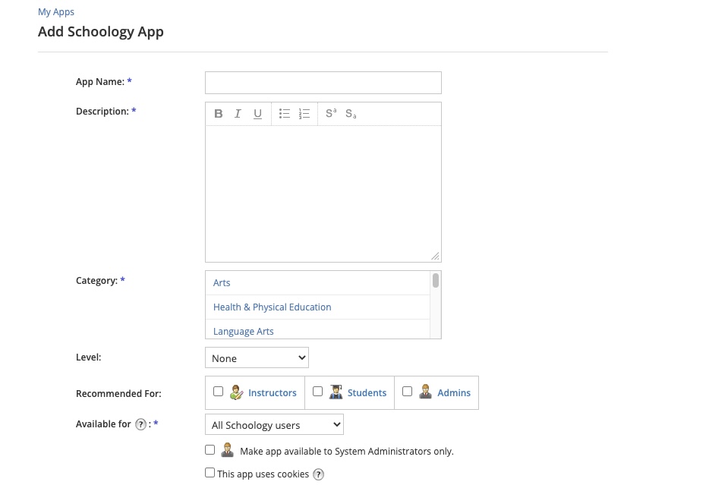Enable System Administrators only availability
Viewport: 709px width, 485px height.
[210, 450]
